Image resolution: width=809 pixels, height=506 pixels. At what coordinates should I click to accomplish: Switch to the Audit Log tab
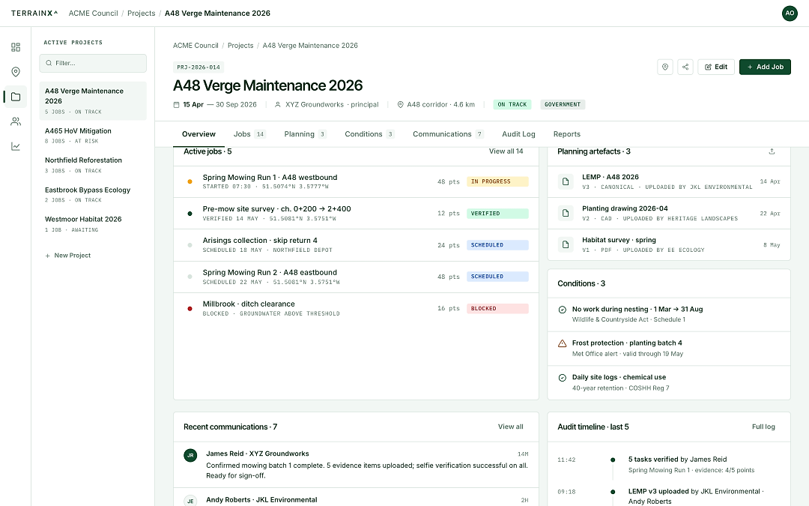point(518,134)
